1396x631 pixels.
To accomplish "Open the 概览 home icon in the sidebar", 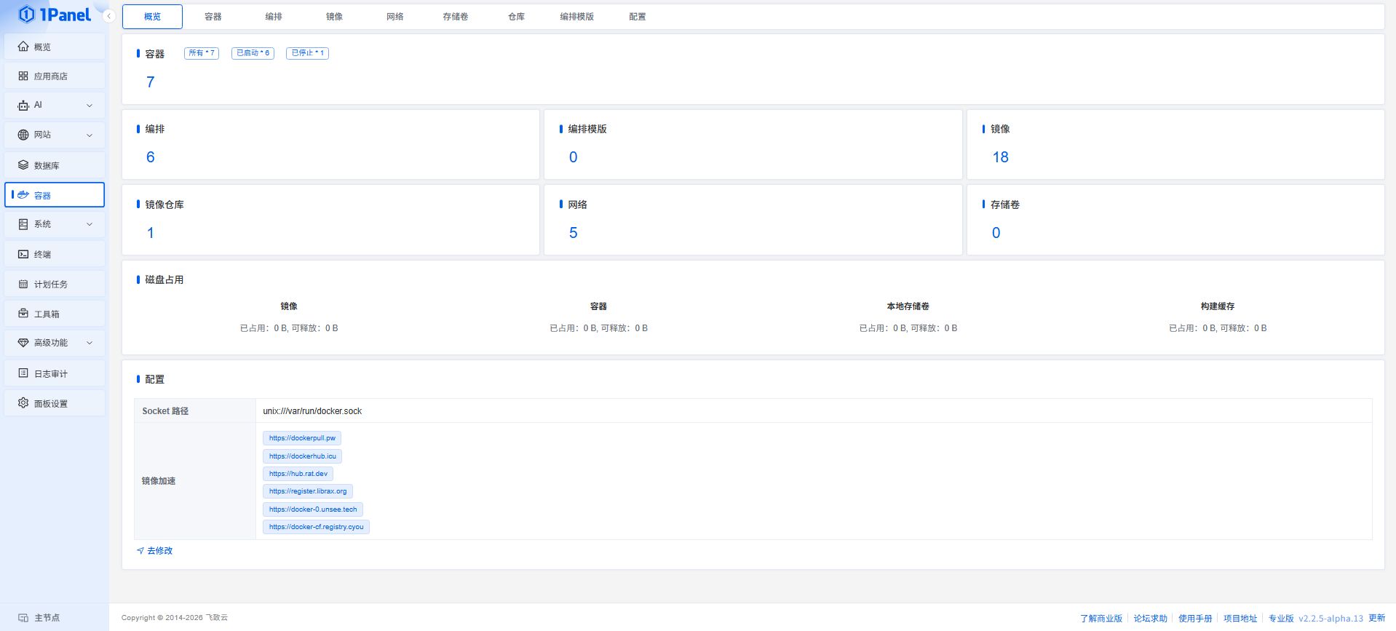I will [x=23, y=47].
